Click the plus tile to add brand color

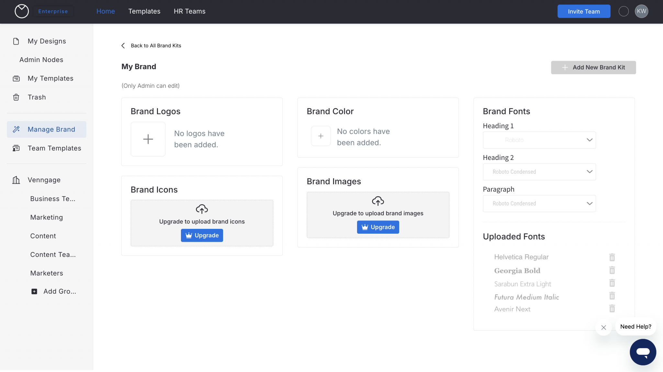(x=320, y=136)
